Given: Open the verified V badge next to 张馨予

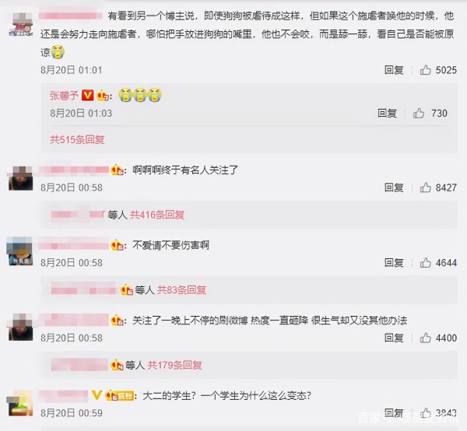Looking at the screenshot, I should click(x=87, y=95).
